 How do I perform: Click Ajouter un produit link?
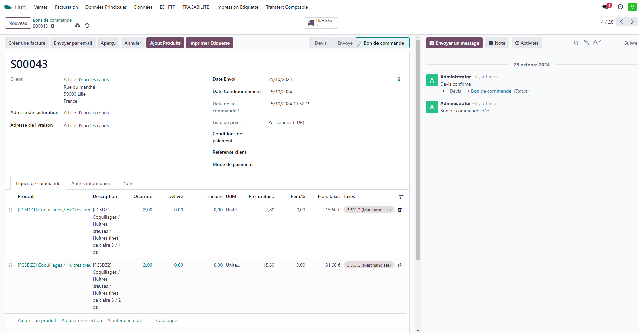[x=37, y=320]
